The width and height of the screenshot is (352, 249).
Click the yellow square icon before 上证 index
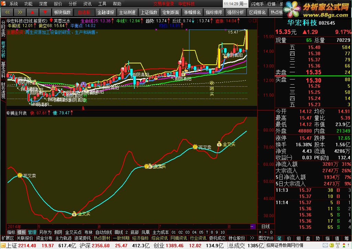coord(3,246)
